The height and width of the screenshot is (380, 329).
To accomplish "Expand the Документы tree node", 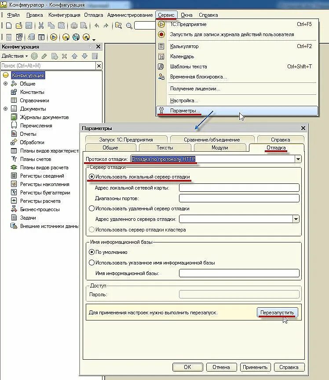I will pyautogui.click(x=5, y=109).
